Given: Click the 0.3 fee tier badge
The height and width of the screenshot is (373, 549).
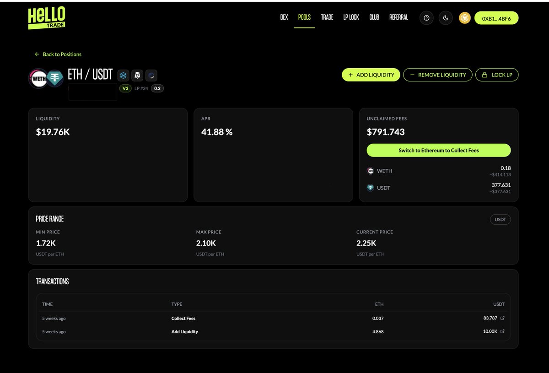Looking at the screenshot, I should pos(157,88).
